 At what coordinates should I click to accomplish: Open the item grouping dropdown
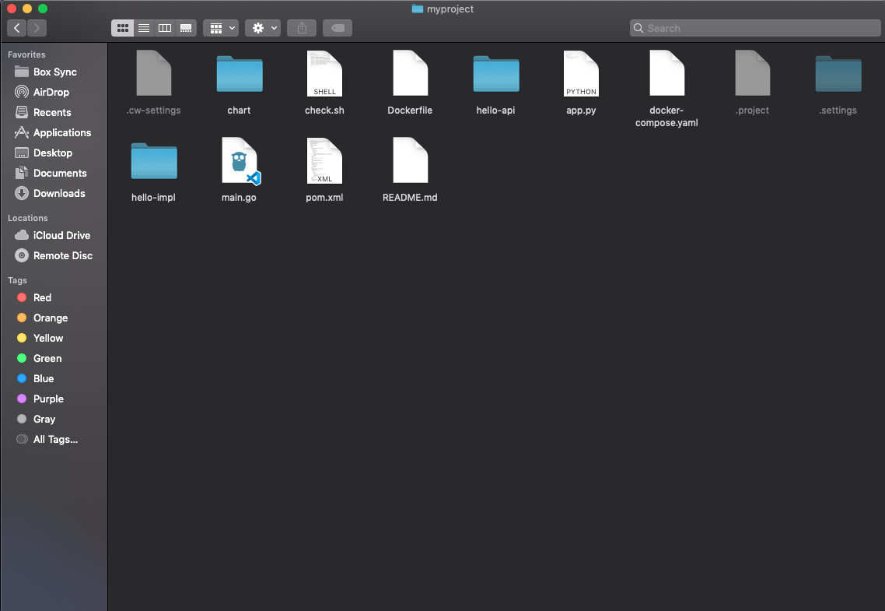pyautogui.click(x=221, y=27)
